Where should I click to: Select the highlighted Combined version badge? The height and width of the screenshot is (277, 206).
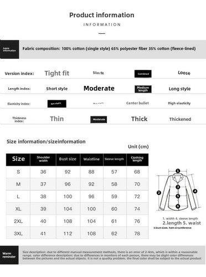tap(143, 74)
